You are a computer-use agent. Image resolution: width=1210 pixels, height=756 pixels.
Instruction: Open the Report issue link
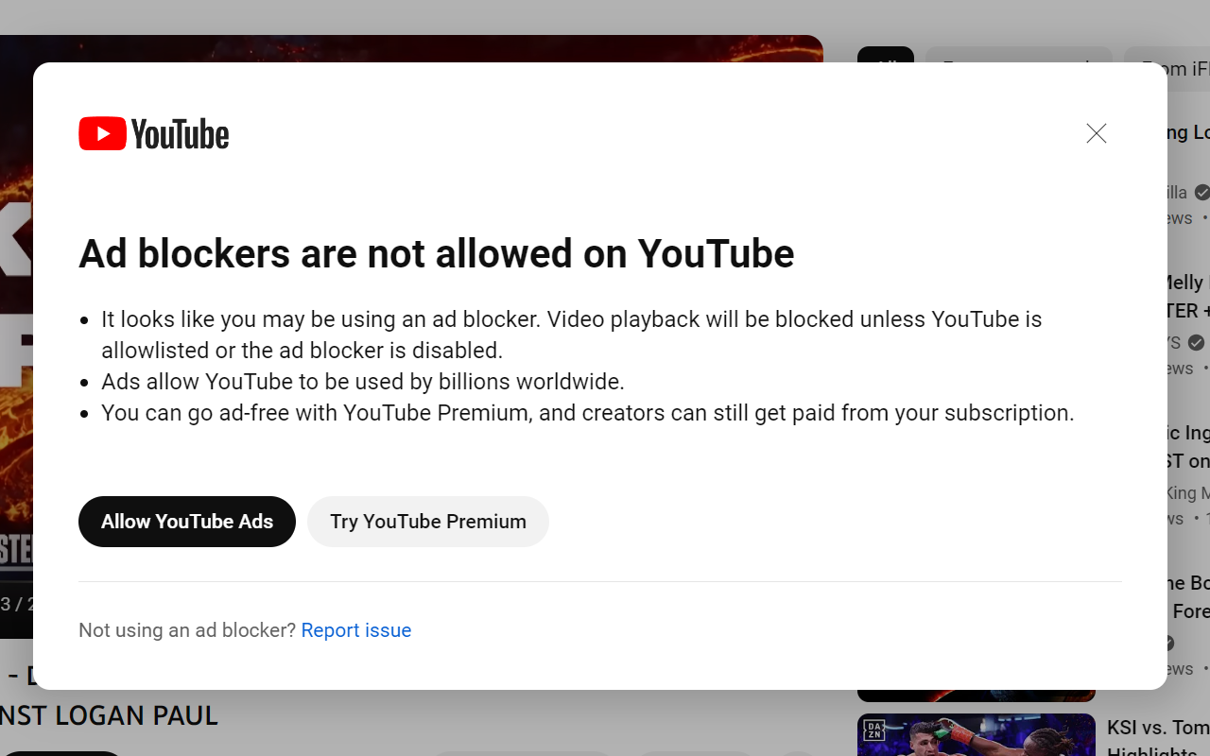[x=356, y=630]
